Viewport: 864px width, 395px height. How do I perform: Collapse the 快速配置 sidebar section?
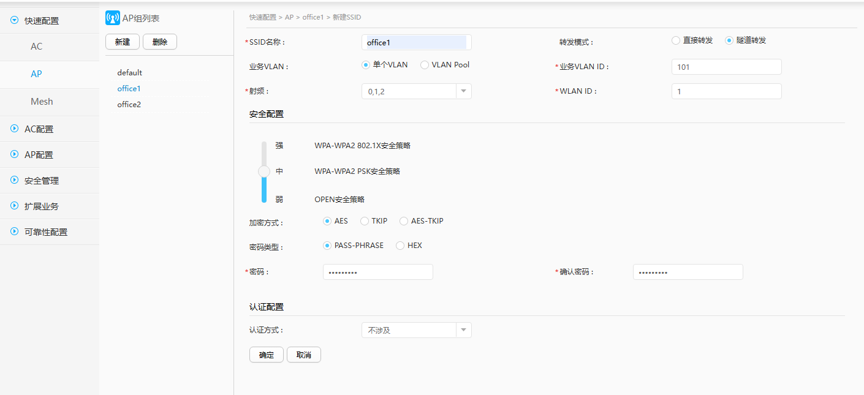pos(14,20)
